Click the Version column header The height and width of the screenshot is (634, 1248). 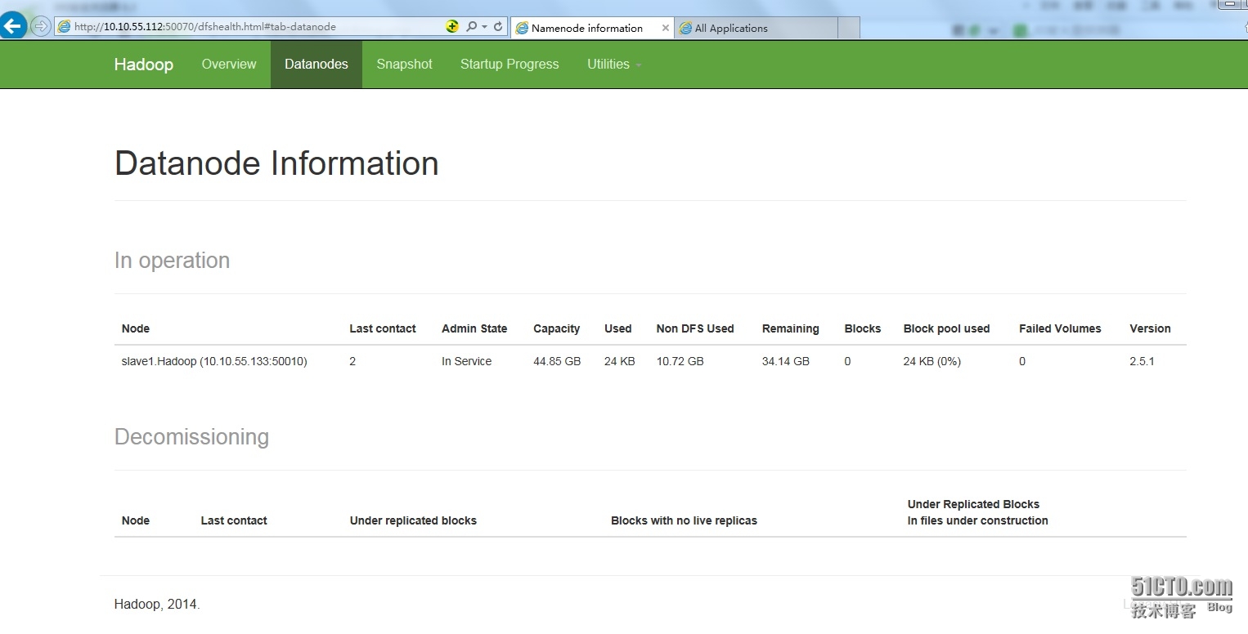(x=1150, y=328)
